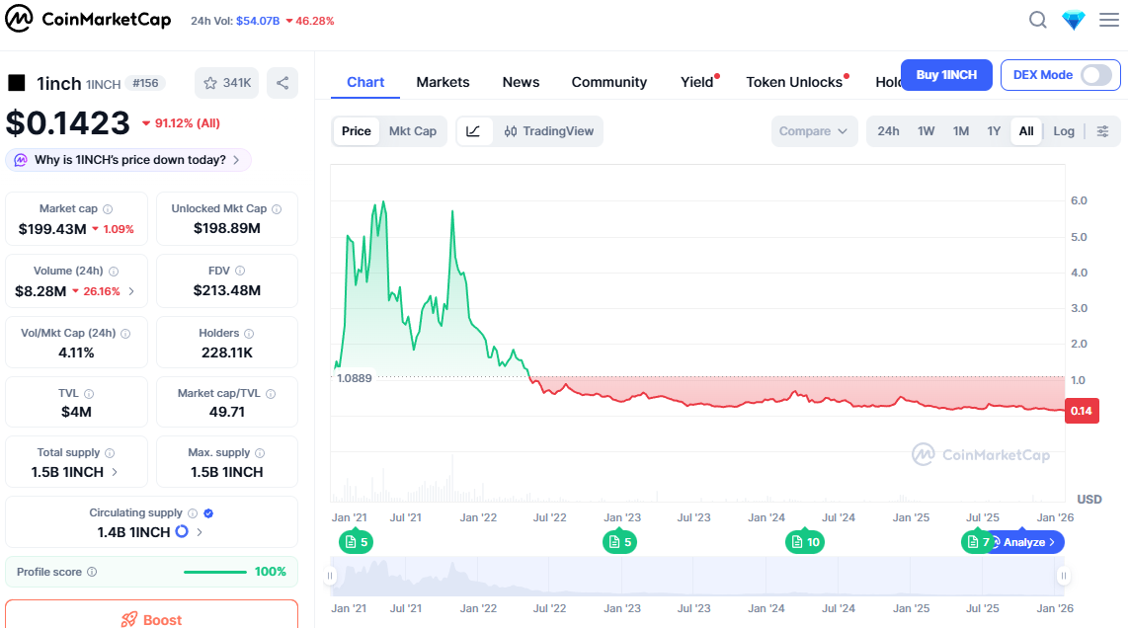Image resolution: width=1128 pixels, height=628 pixels.
Task: Switch chart to Mkt Cap view
Action: [x=412, y=131]
